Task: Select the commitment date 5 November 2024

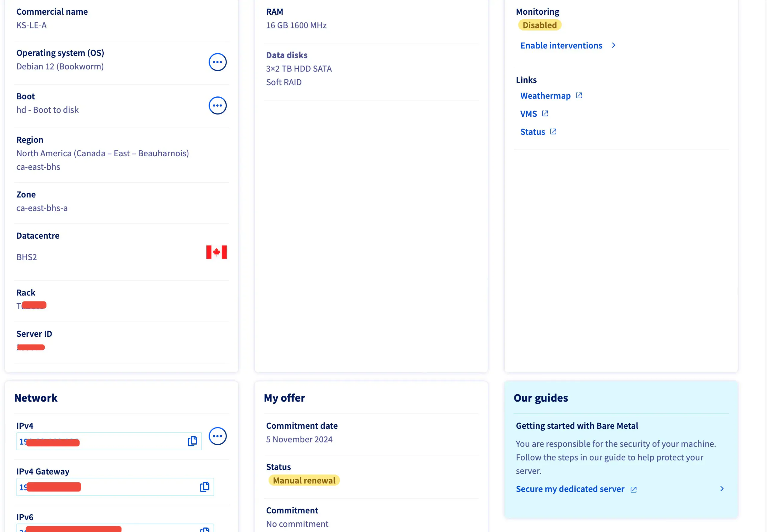Action: tap(299, 439)
